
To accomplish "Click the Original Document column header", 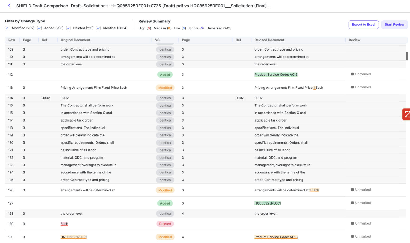I will pos(75,40).
